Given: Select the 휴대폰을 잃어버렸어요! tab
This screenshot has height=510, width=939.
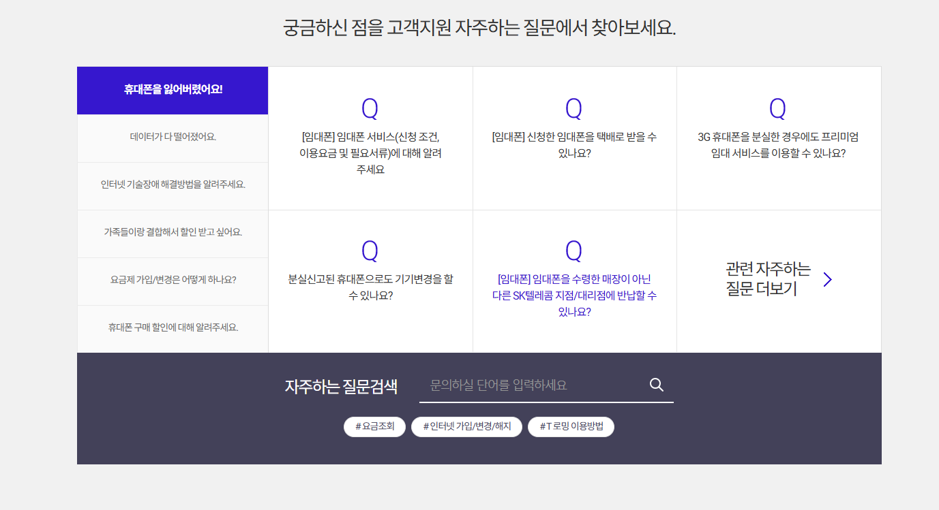Looking at the screenshot, I should click(x=173, y=91).
